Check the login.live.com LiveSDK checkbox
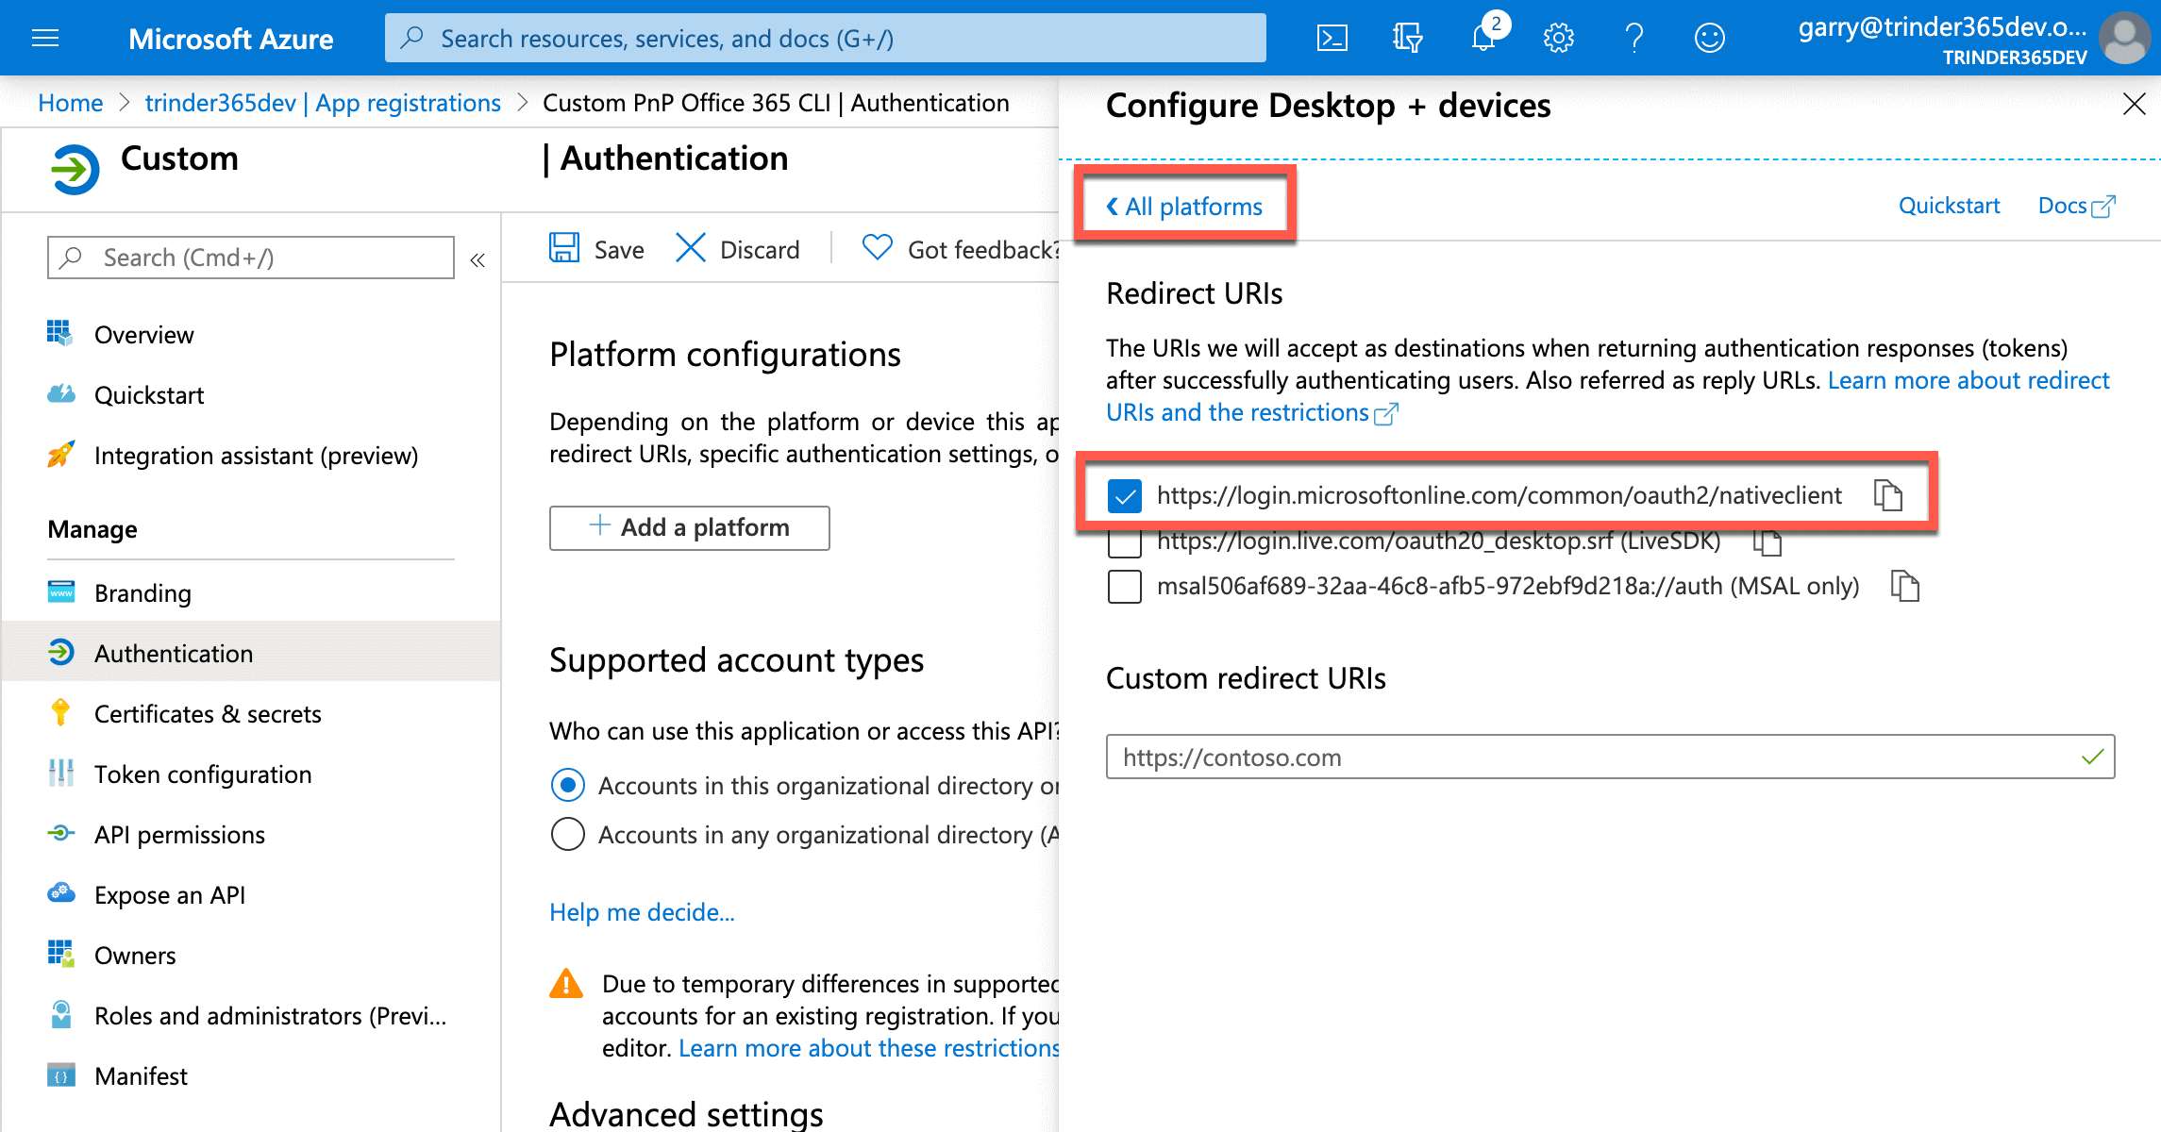The image size is (2161, 1132). (x=1124, y=542)
